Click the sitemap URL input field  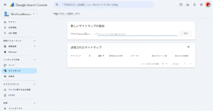(x=138, y=34)
